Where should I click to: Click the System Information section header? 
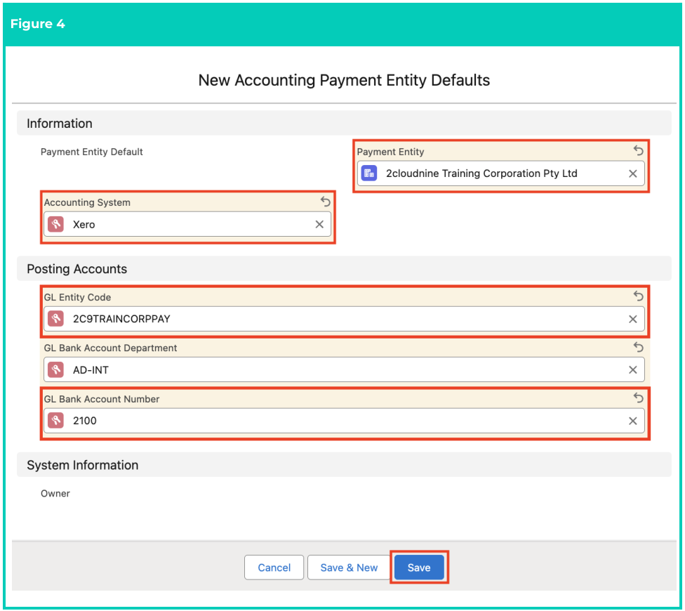[x=344, y=465]
